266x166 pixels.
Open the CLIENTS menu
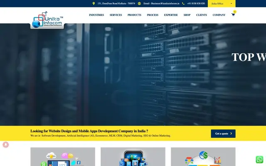pos(202,15)
